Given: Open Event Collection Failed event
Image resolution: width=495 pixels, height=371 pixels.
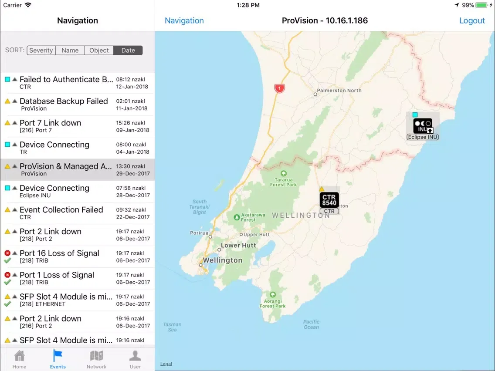Looking at the screenshot, I should [x=78, y=213].
